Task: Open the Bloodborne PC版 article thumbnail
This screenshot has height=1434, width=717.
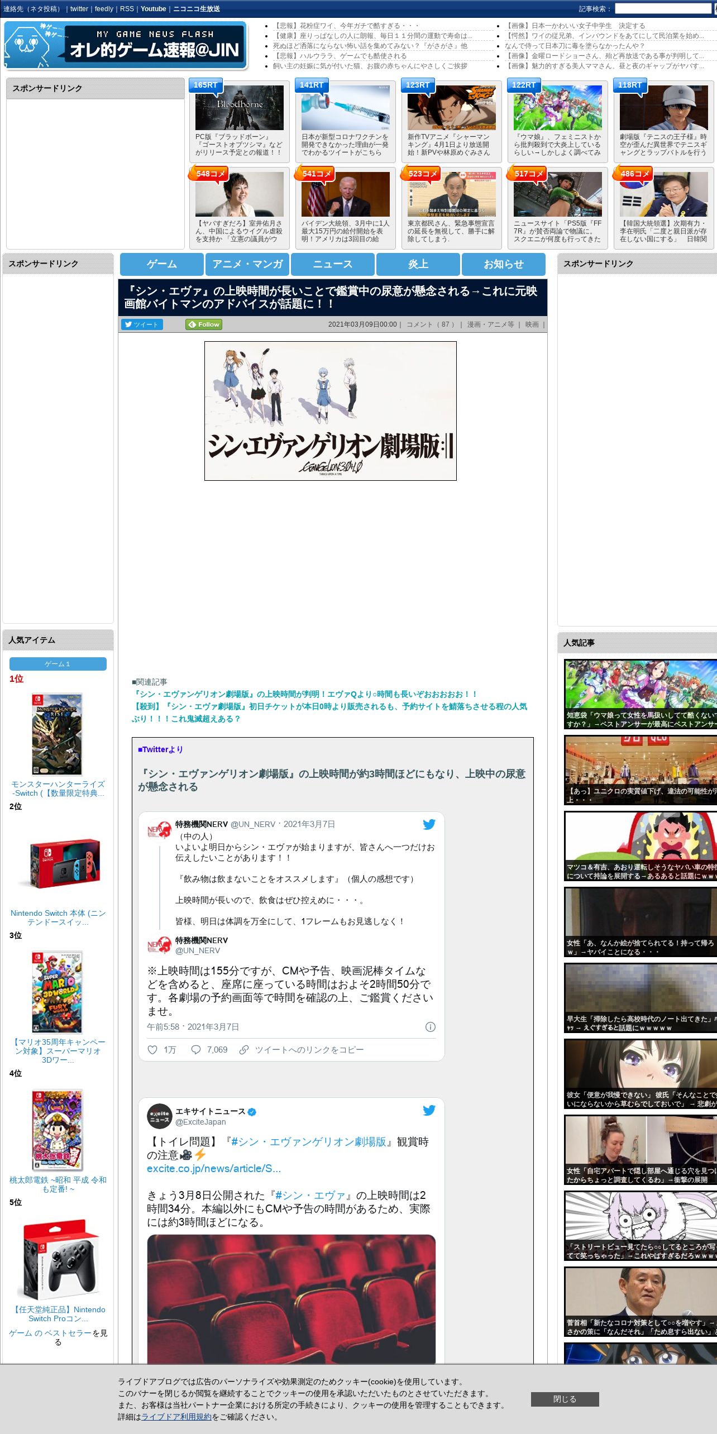Action: 239,108
